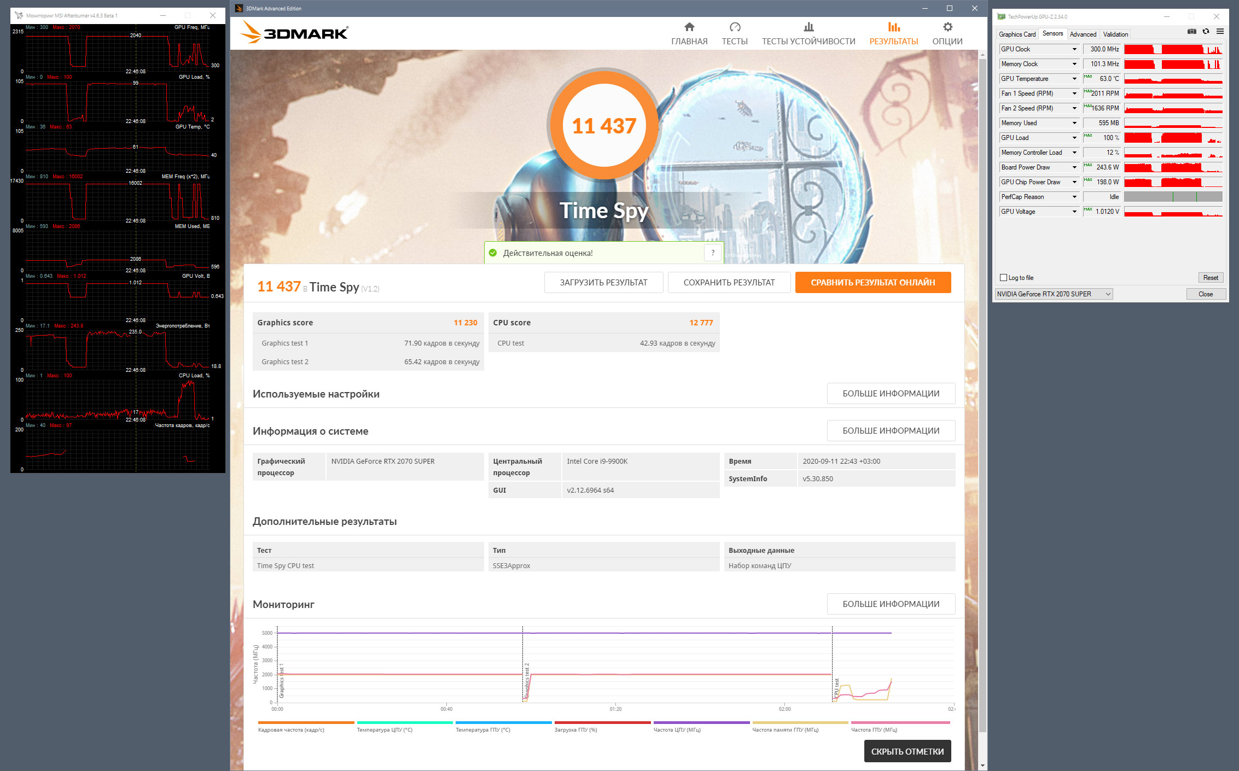Expand the GPU Temperature sensor dropdown

[x=1074, y=79]
